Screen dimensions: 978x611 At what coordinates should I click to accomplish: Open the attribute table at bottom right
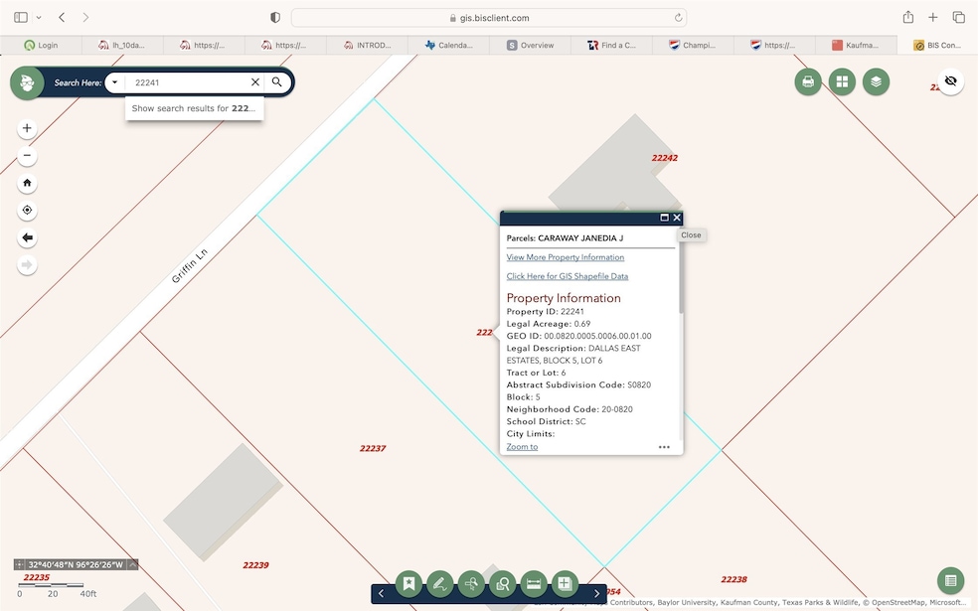click(x=950, y=581)
